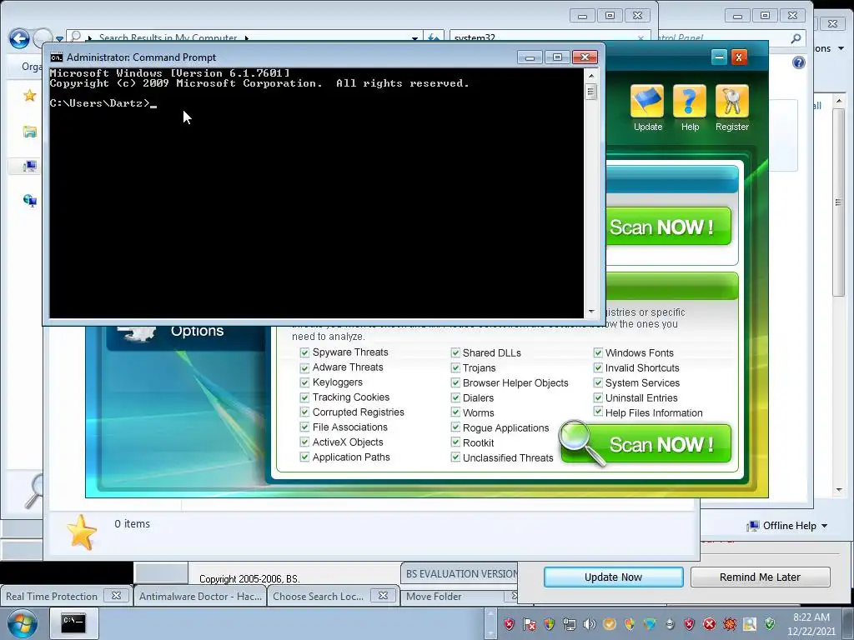Click the orange checkmark circle tray icon
854x640 pixels.
pos(609,623)
